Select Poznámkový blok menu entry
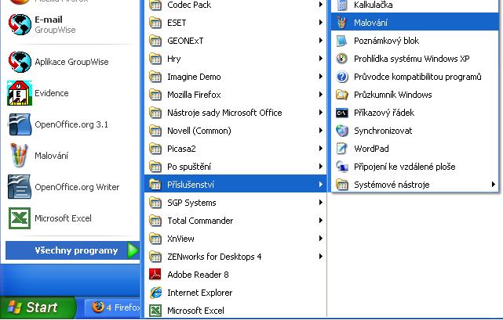The height and width of the screenshot is (320, 503). (386, 41)
